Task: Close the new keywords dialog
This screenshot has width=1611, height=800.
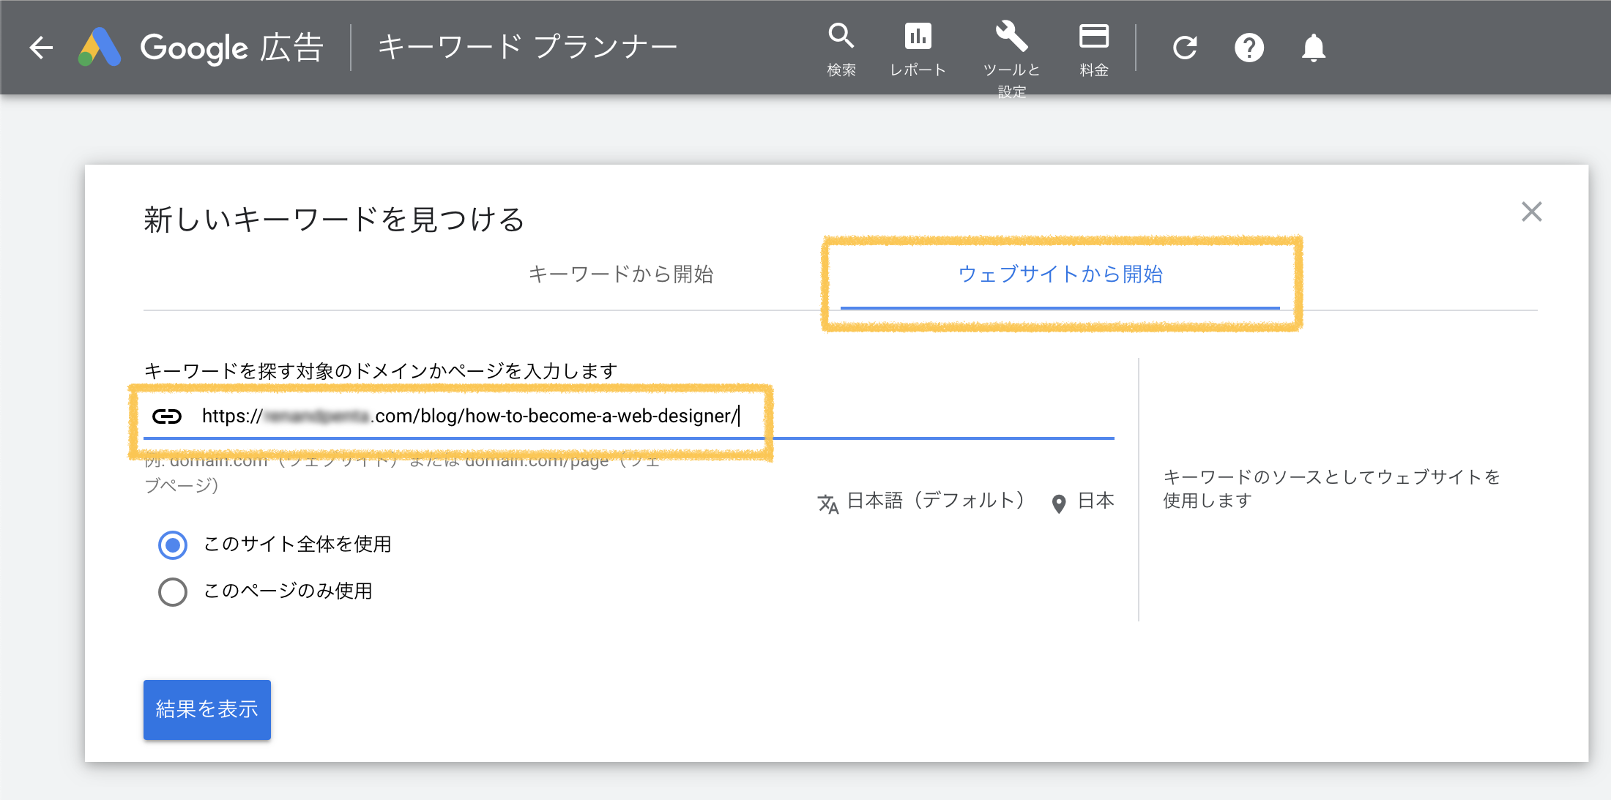Action: point(1531,212)
